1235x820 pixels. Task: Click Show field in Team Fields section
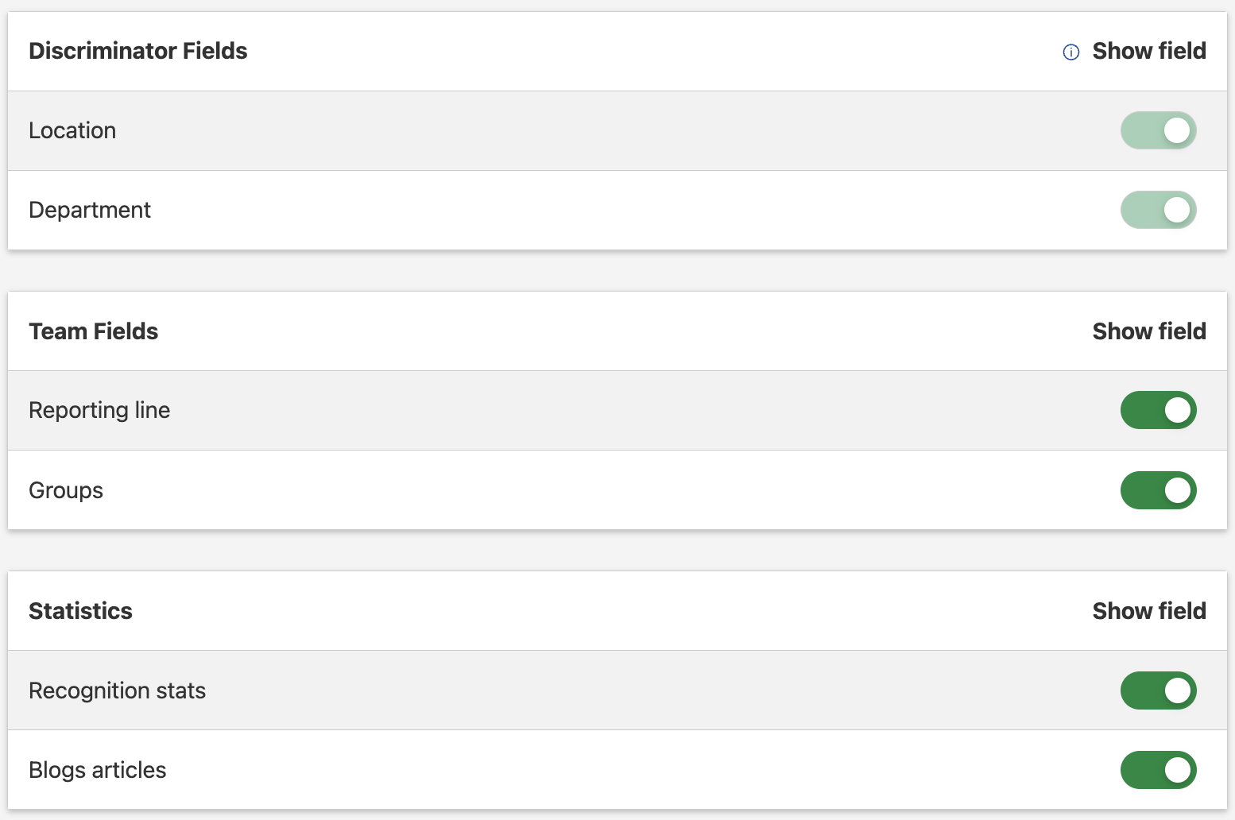1148,331
